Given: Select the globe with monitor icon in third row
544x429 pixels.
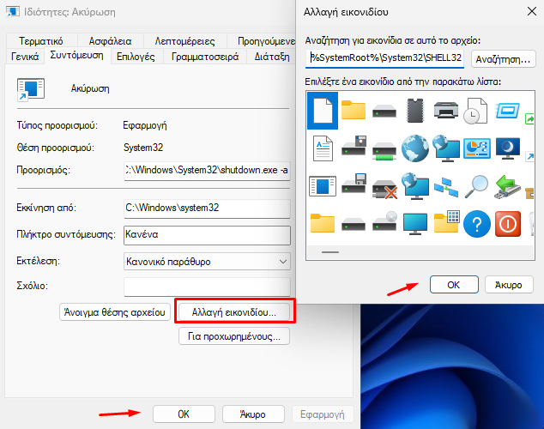Looking at the screenshot, I should (x=415, y=186).
